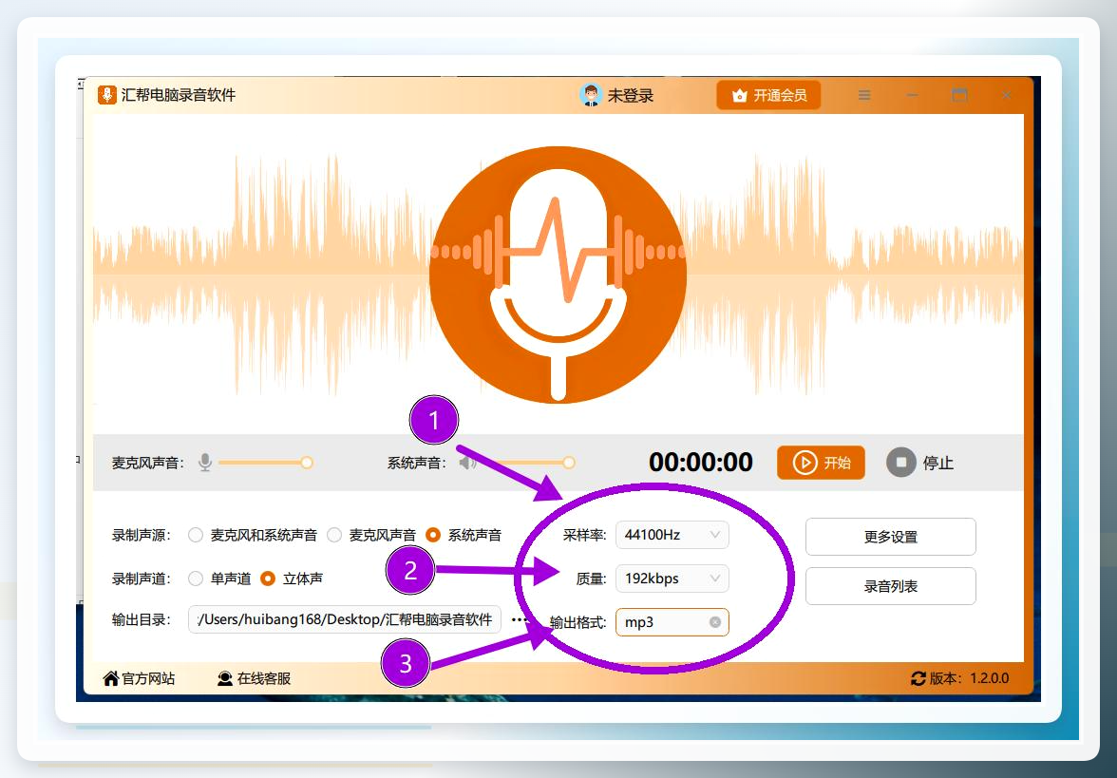Click the microphone volume icon
This screenshot has width=1117, height=778.
point(205,463)
